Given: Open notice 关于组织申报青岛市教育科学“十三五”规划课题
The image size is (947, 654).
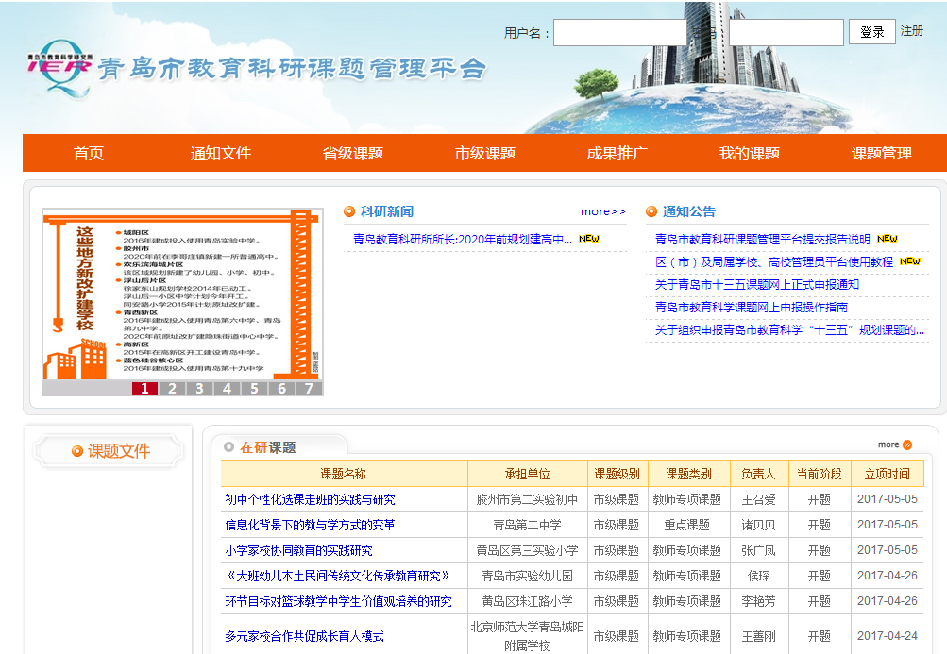Looking at the screenshot, I should (790, 329).
